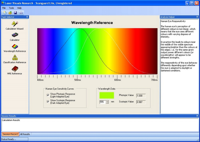Maximize the Scanguard Lite window
200x142 pixels.
(x=192, y=3)
